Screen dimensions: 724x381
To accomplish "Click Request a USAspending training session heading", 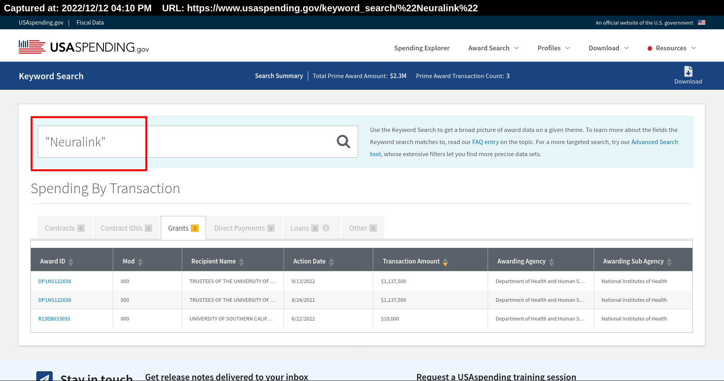I will 496,377.
